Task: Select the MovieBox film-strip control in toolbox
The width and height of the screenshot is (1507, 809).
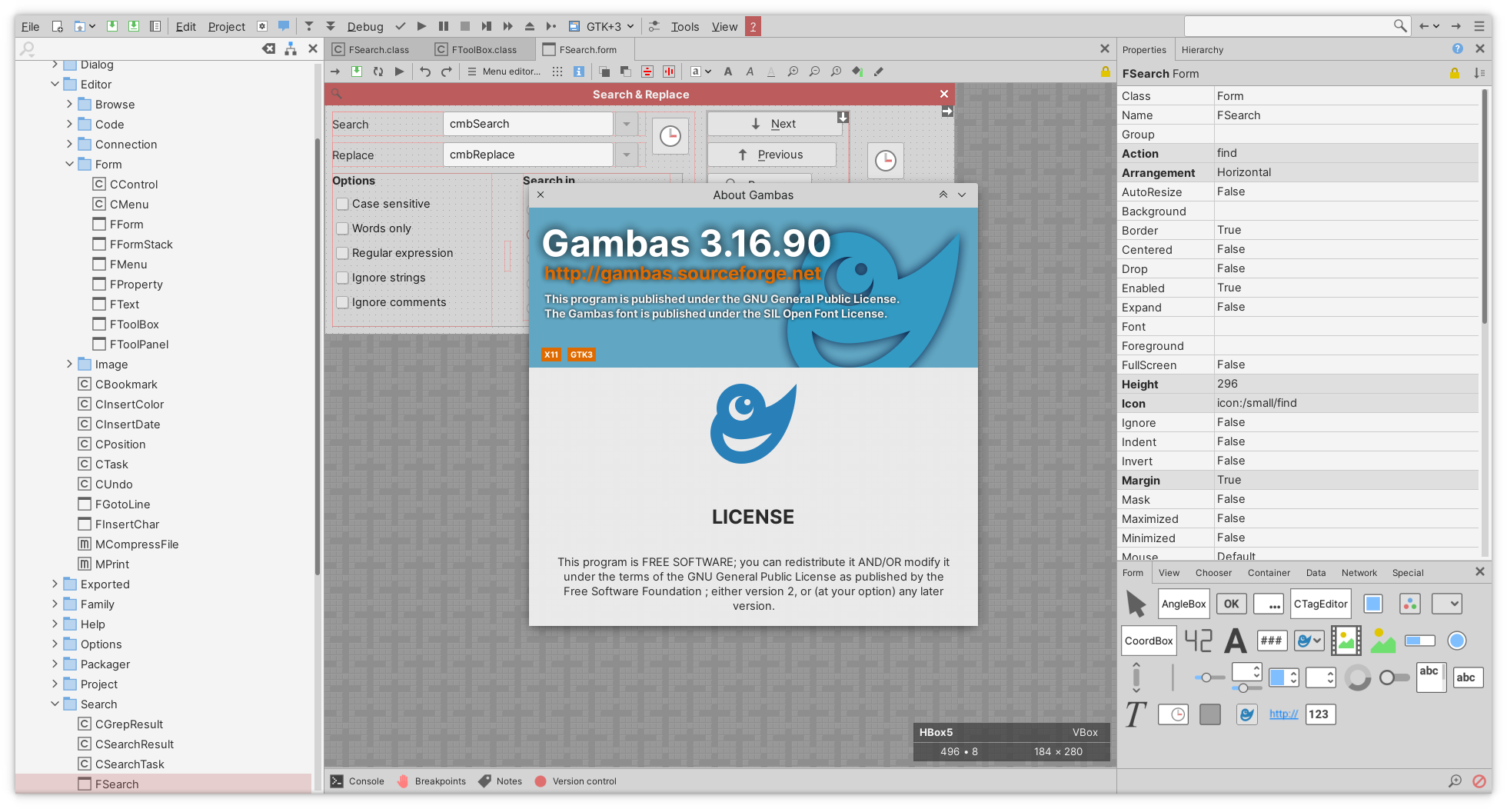Action: tap(1346, 641)
